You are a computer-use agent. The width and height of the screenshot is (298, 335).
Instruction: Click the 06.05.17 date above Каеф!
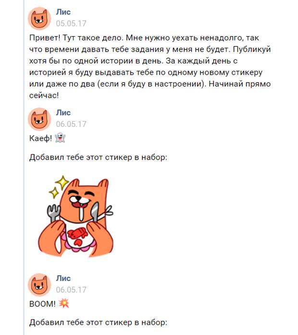[71, 124]
